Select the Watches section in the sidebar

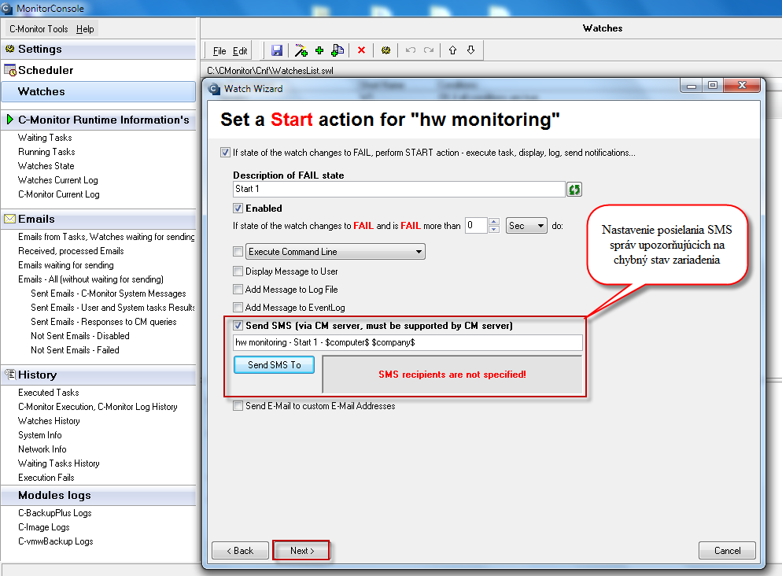[98, 92]
